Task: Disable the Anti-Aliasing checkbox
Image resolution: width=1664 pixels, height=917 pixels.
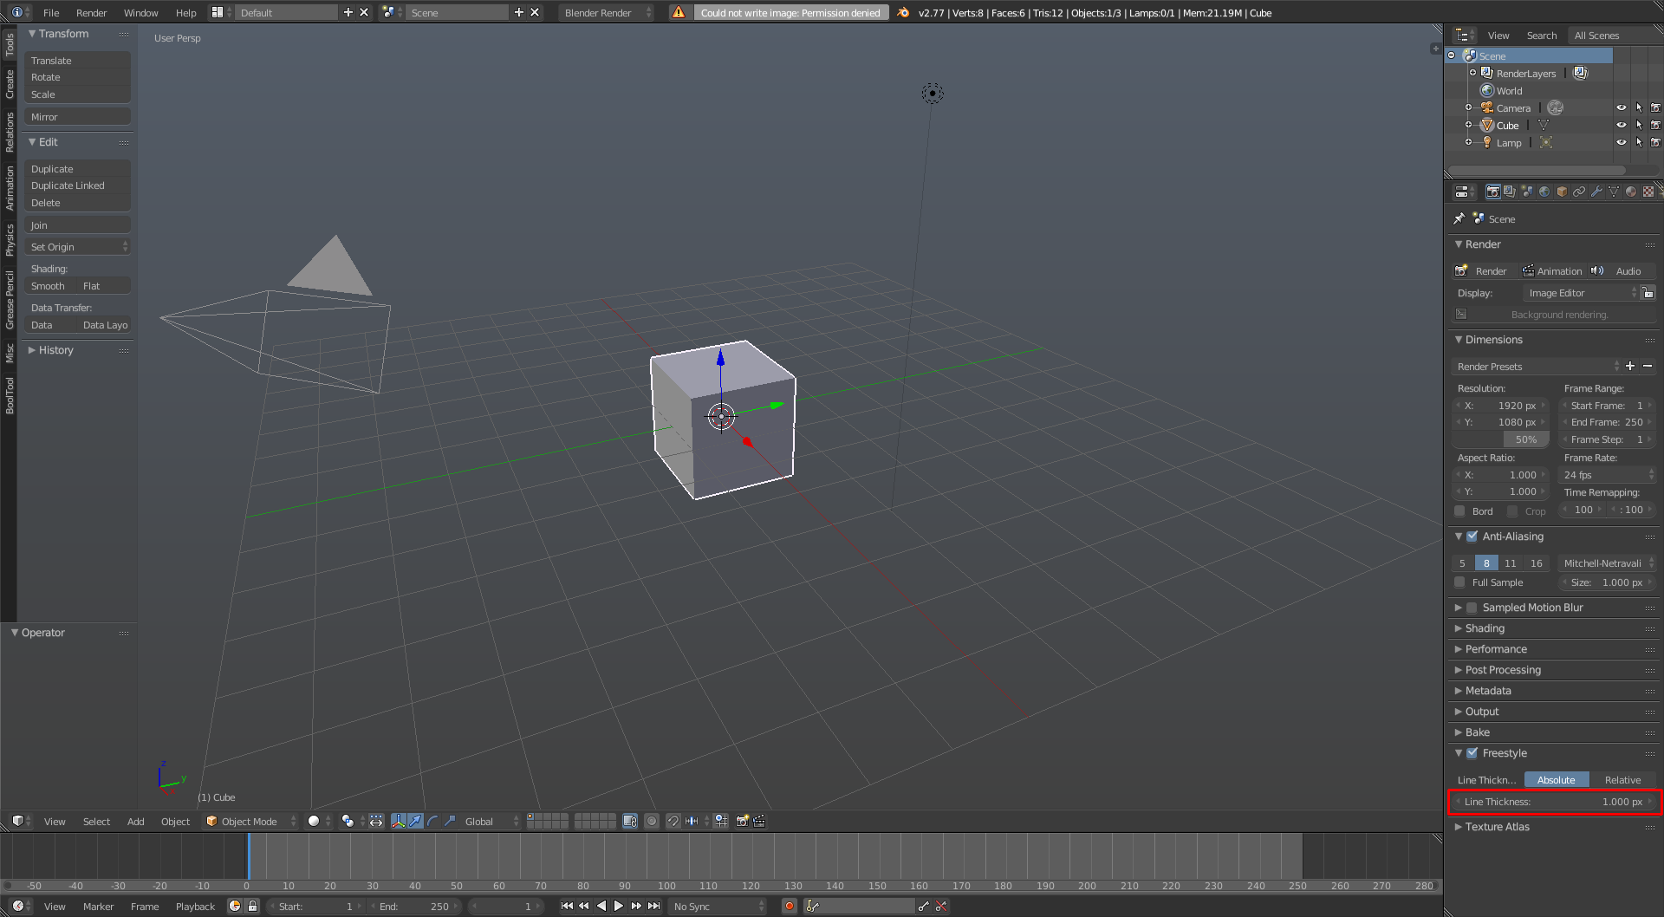Action: [1472, 537]
